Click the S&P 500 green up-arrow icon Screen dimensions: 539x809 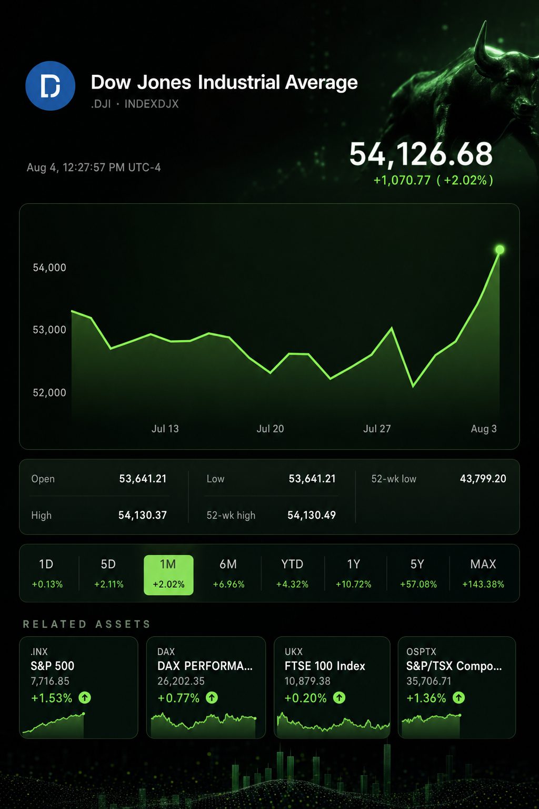pos(85,698)
